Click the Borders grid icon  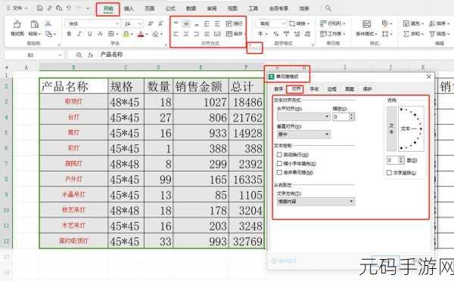[111, 34]
